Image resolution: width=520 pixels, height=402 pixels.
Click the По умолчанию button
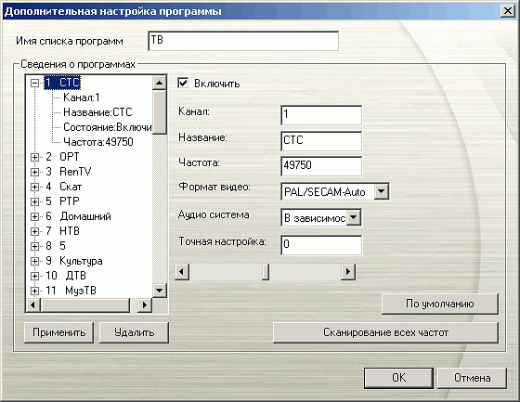point(440,304)
